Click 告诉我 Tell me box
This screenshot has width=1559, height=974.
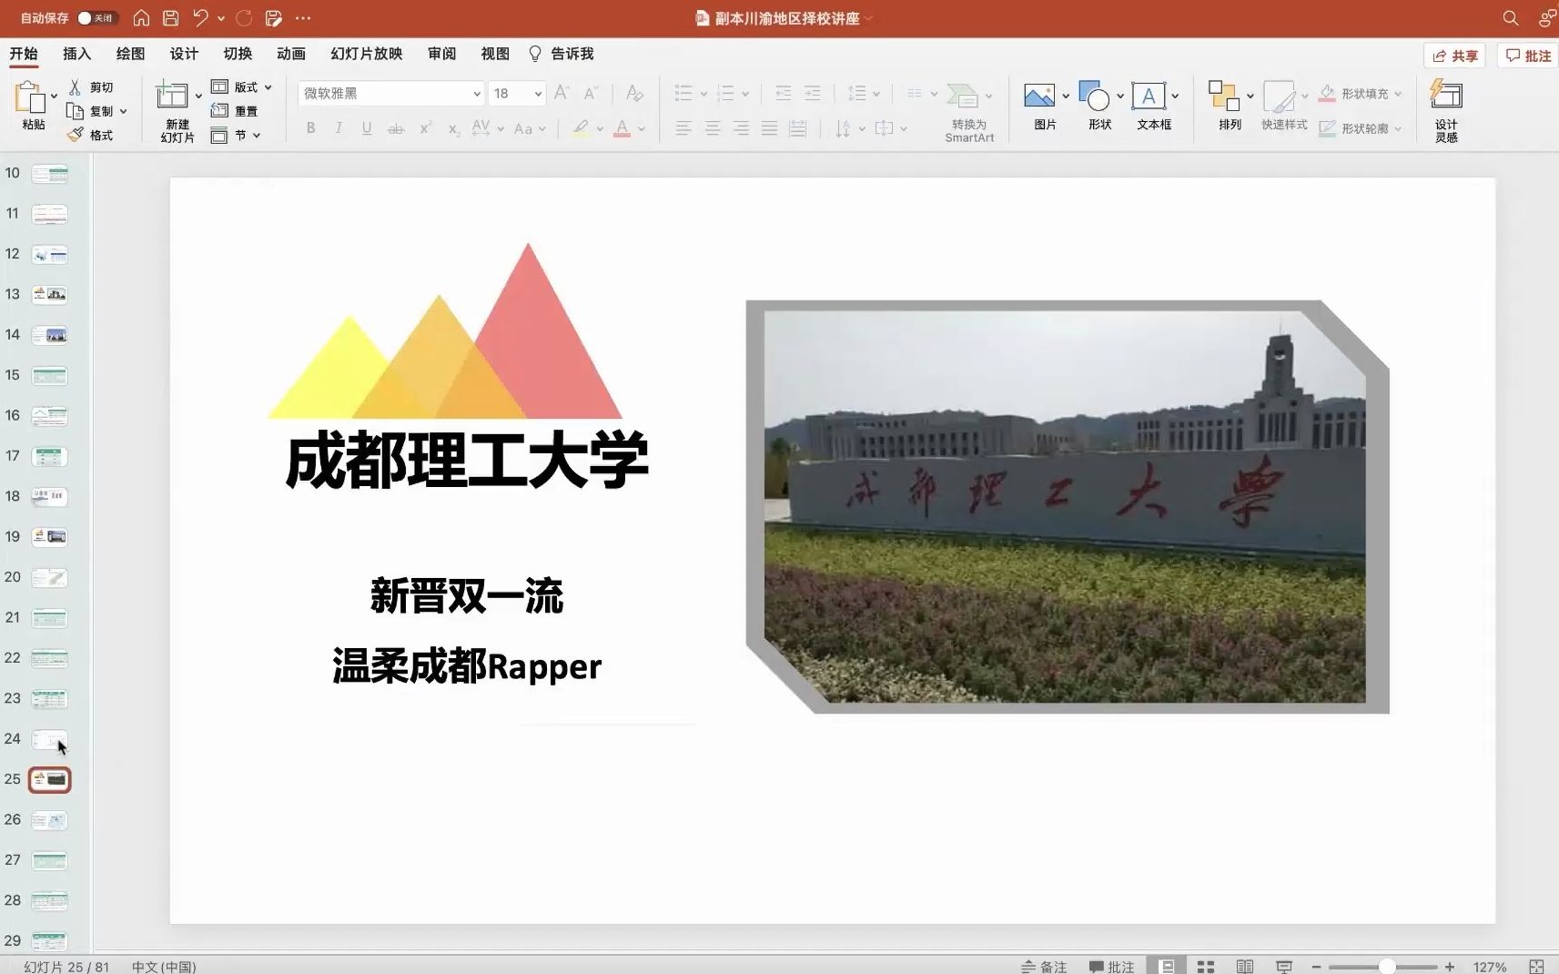(562, 54)
